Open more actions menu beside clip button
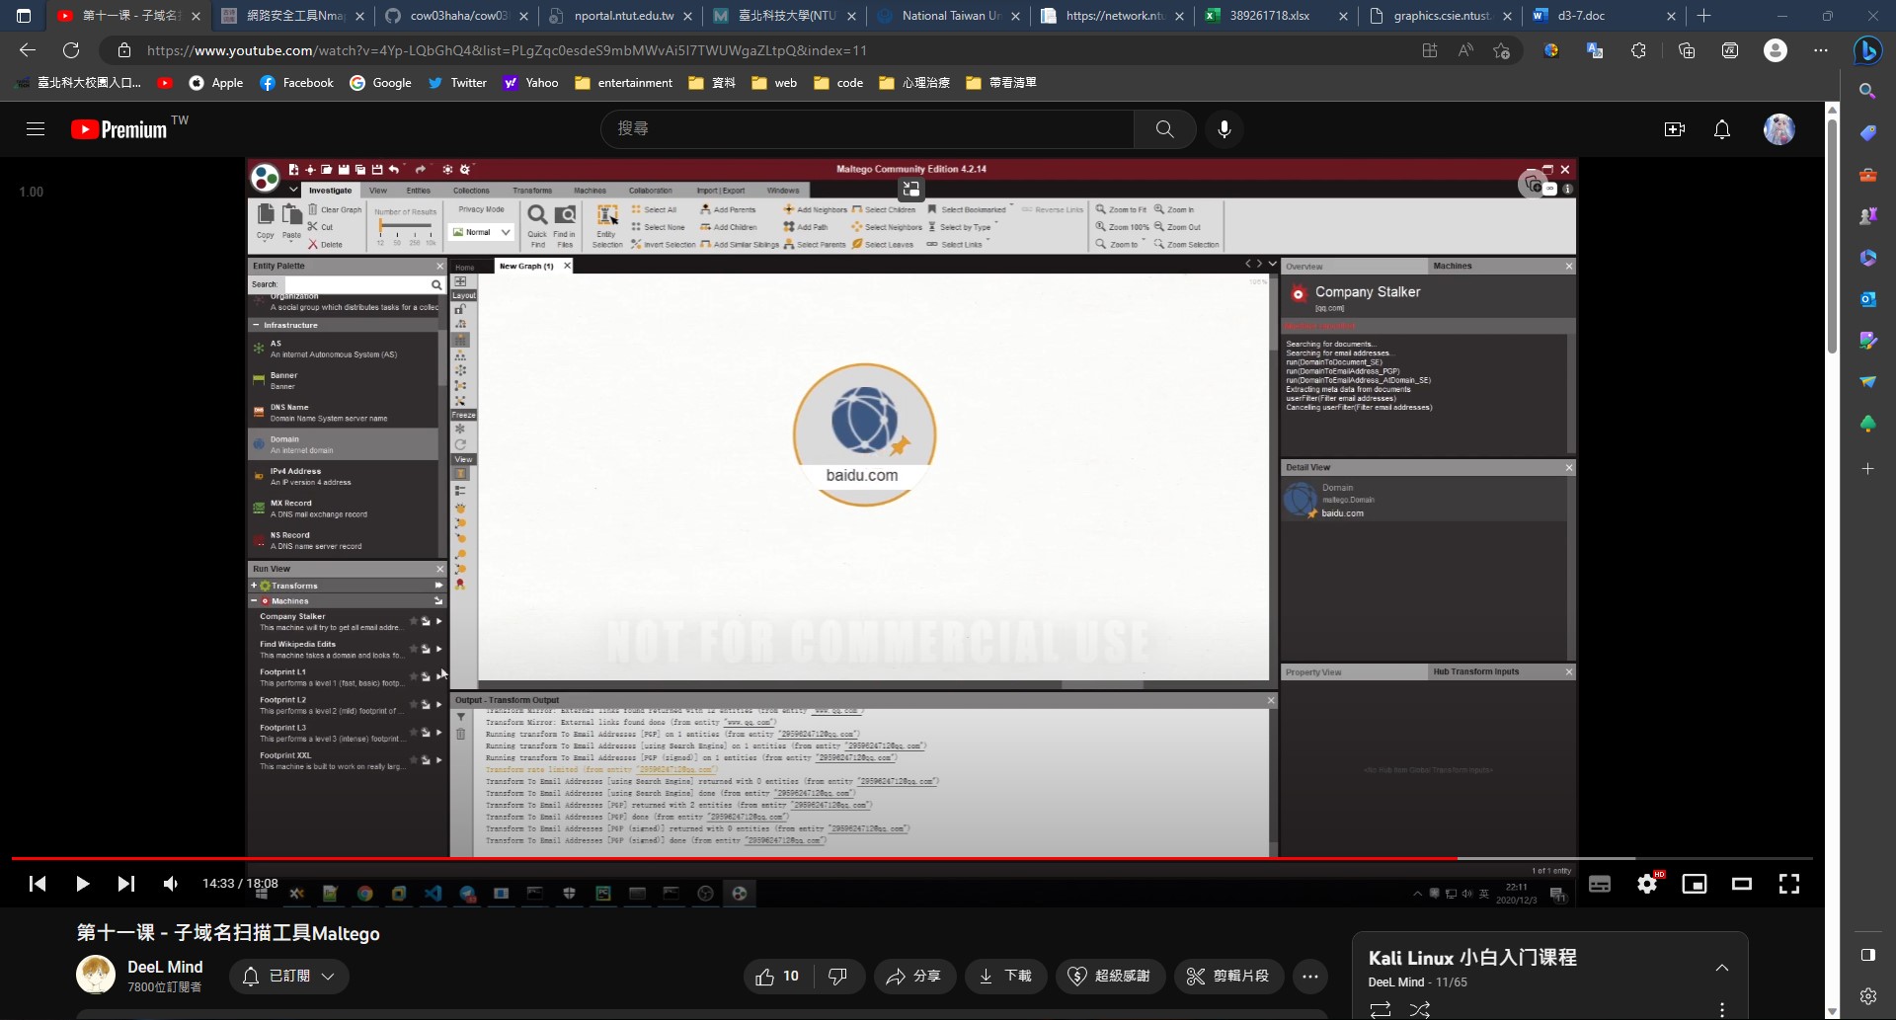Viewport: 1896px width, 1020px height. (1310, 976)
